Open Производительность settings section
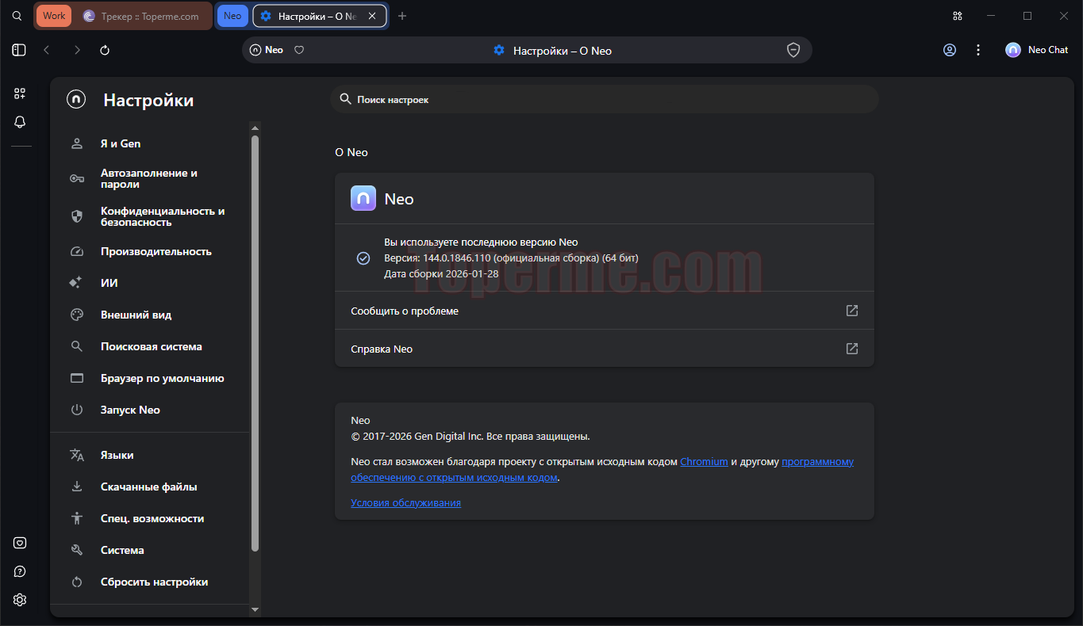This screenshot has width=1083, height=626. pos(152,251)
